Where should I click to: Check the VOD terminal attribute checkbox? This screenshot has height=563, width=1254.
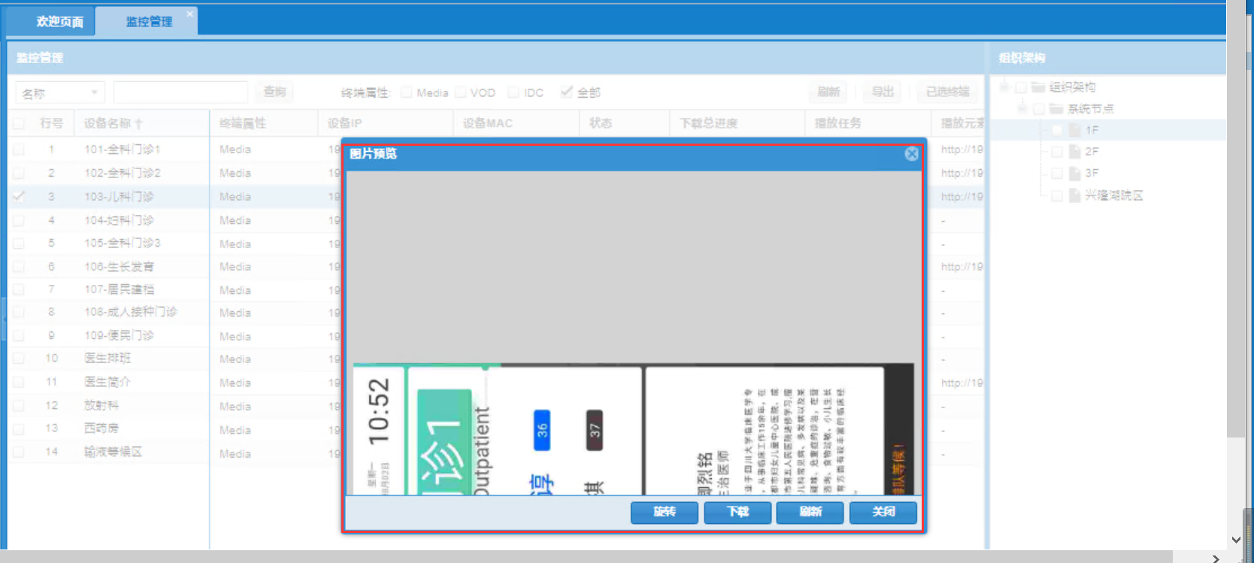[x=461, y=92]
